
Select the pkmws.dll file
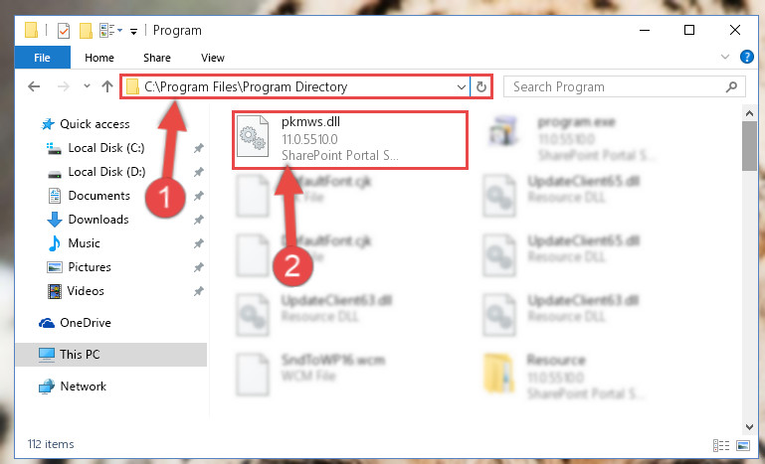click(349, 139)
